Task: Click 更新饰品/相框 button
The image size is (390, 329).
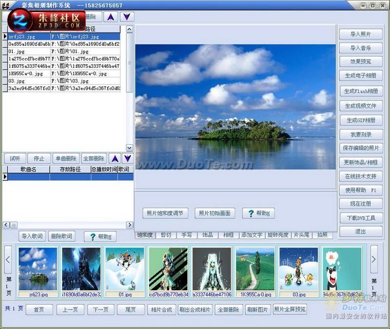Action: pyautogui.click(x=361, y=162)
